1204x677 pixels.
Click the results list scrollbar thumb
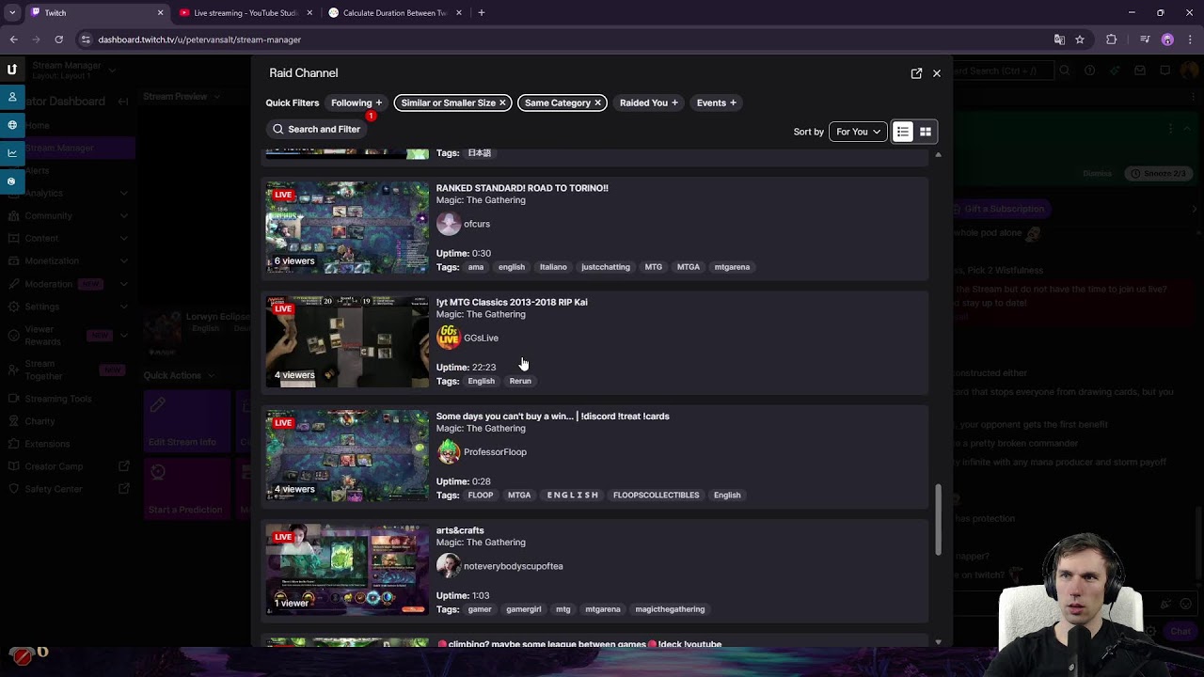(937, 519)
